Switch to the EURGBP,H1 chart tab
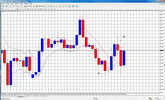Screen dimensions: 165x100 (x=44, y=96)
